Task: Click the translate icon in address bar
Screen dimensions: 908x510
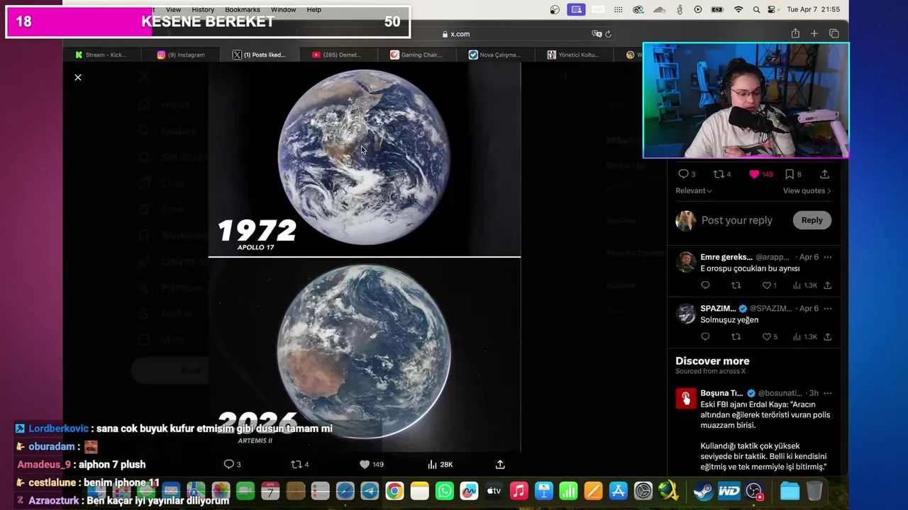Action: 597,34
